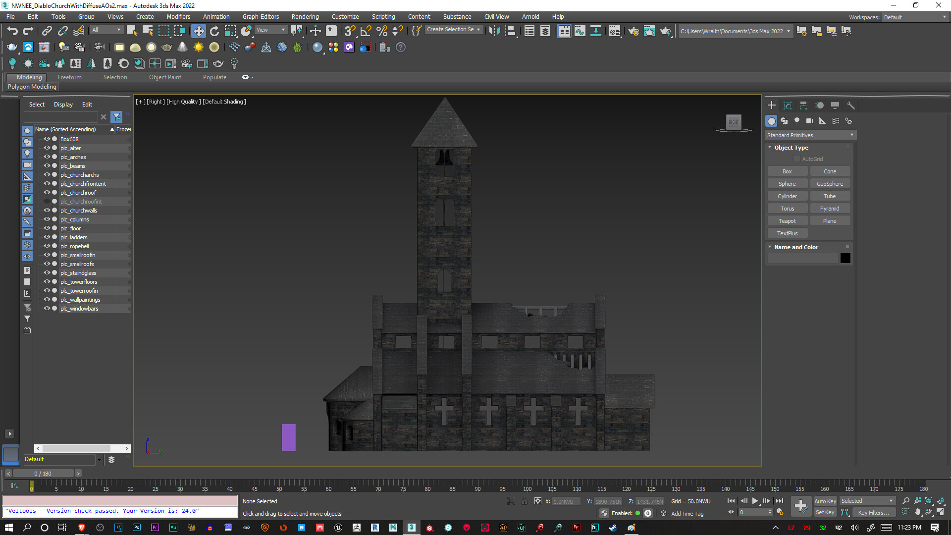Switch to the Freeform ribbon tab
Viewport: 951px width, 535px height.
[69, 77]
